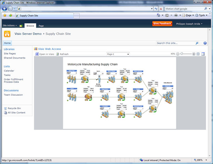Click the Motion chart google search field
The height and width of the screenshot is (164, 213).
[185, 9]
